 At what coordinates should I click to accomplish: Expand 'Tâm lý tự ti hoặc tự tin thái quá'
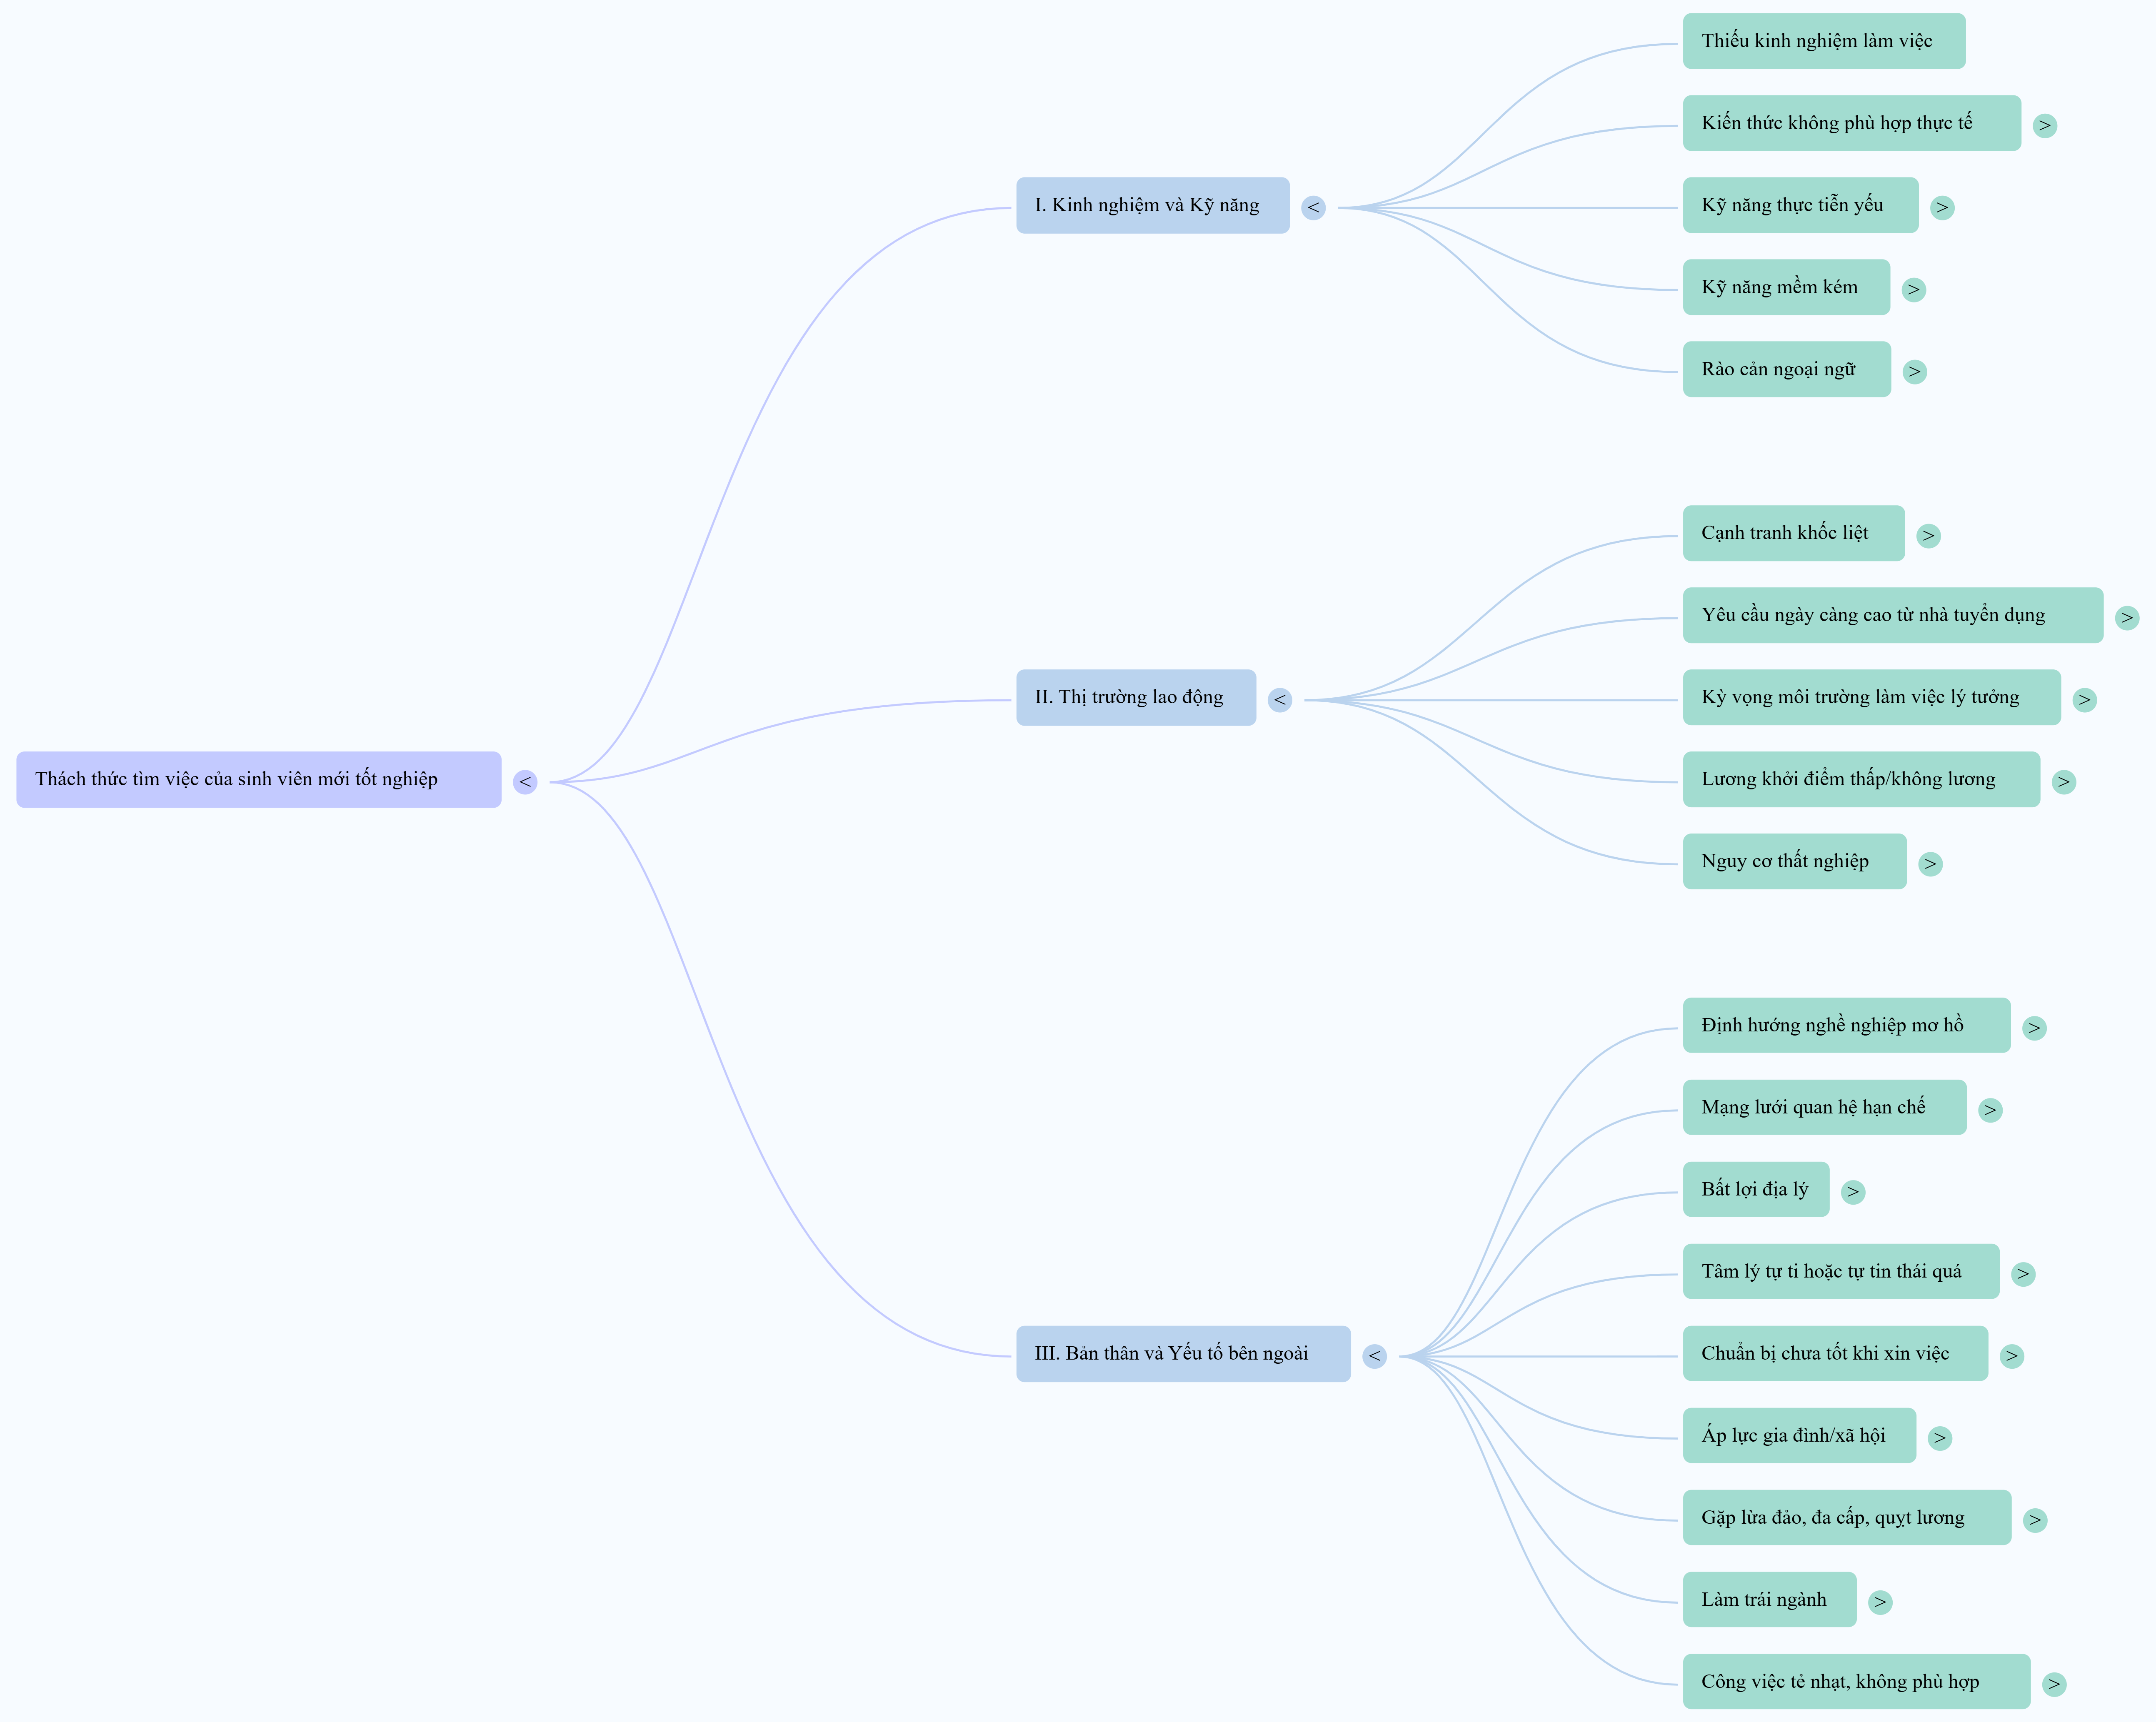pos(2024,1274)
